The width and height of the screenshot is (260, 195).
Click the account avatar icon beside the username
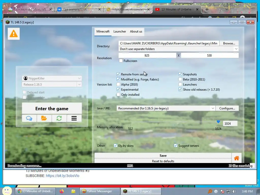click(x=26, y=78)
